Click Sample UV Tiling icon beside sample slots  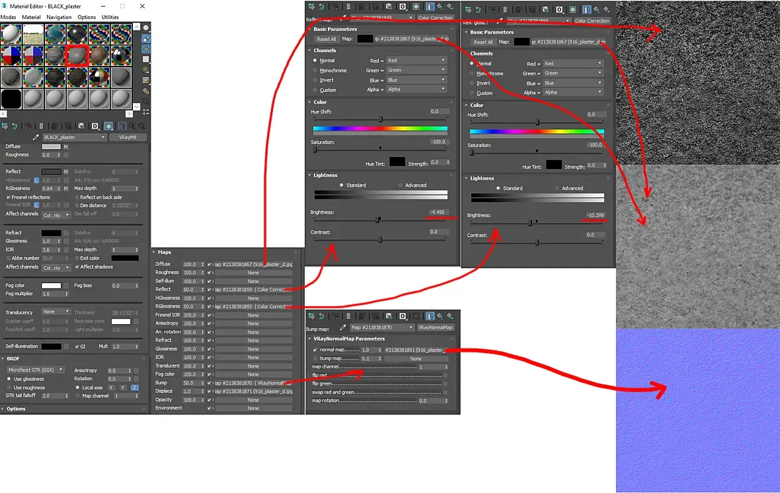145,59
